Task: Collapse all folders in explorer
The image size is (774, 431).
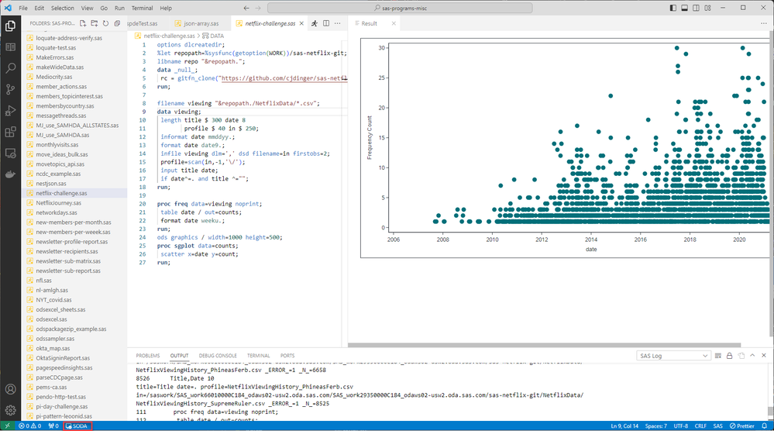Action: click(x=116, y=23)
